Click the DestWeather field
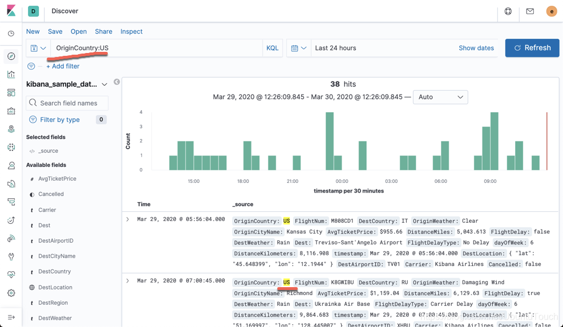The image size is (563, 327). coord(55,318)
